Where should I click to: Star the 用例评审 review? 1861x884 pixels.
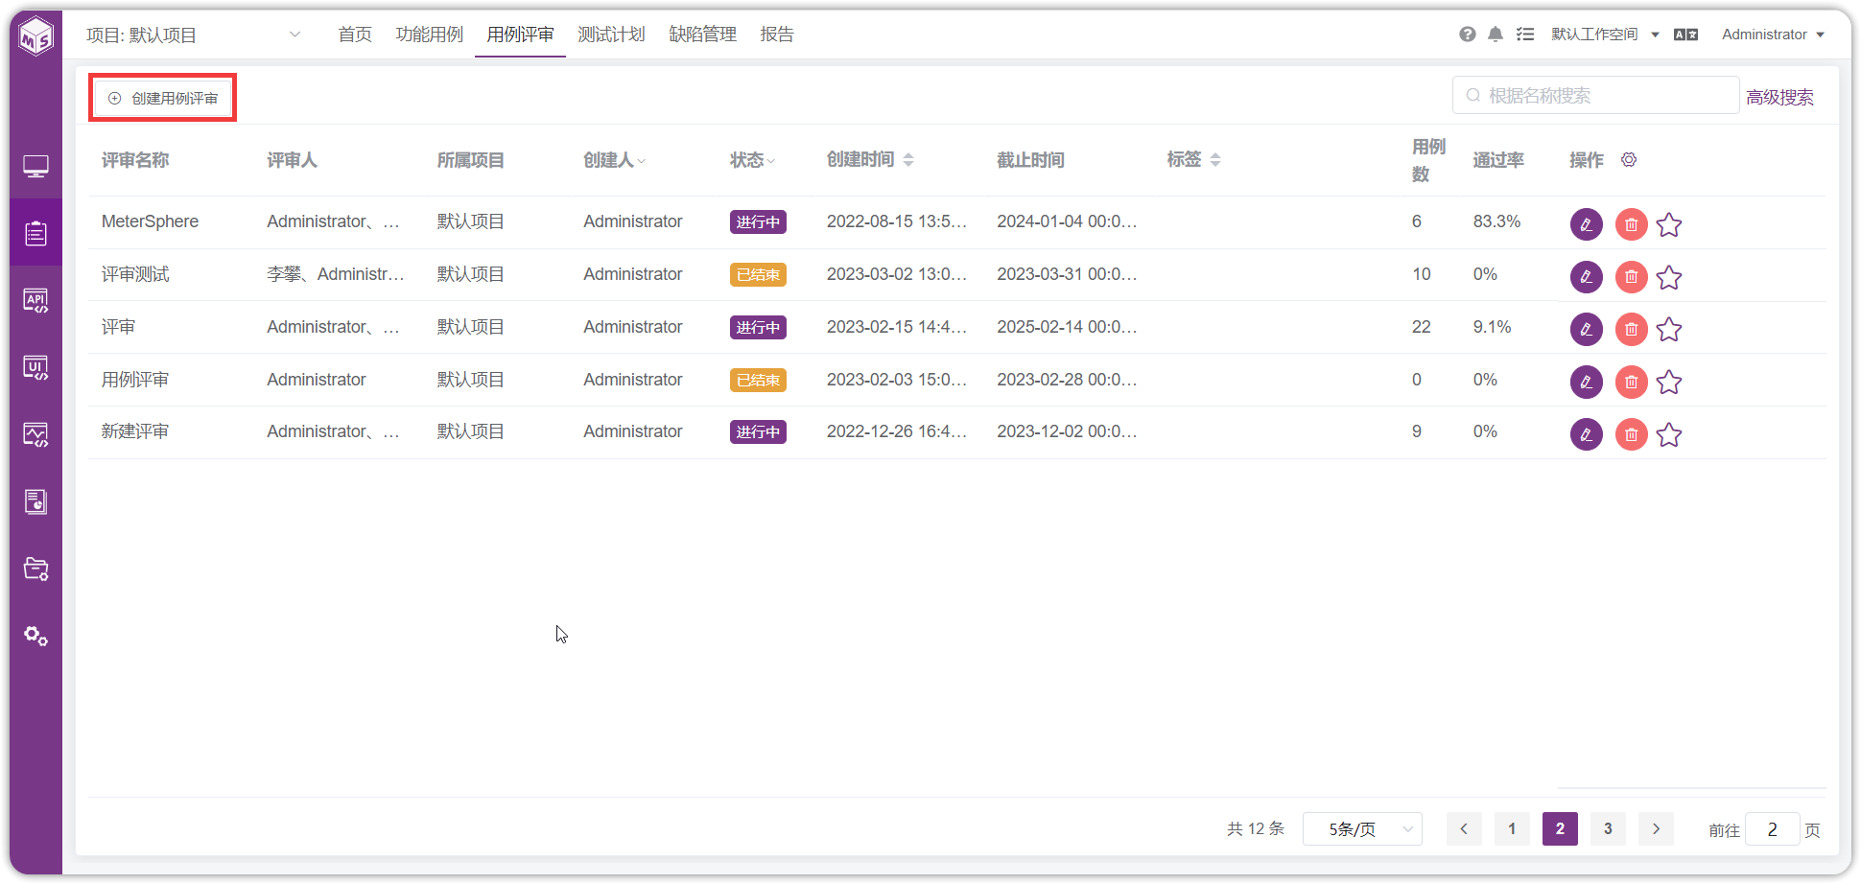tap(1669, 382)
